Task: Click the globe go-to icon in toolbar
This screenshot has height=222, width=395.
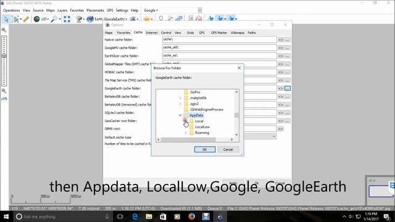Action: point(37,19)
